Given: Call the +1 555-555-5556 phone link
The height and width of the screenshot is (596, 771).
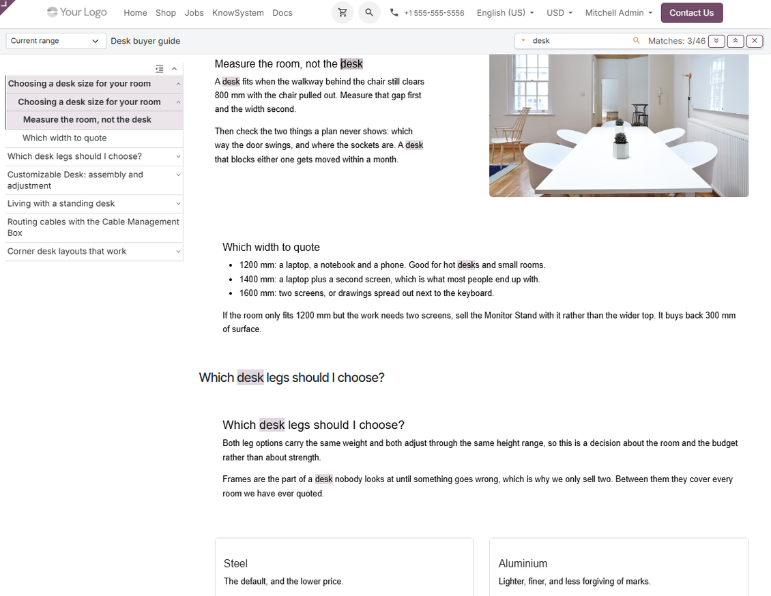Looking at the screenshot, I should [434, 13].
